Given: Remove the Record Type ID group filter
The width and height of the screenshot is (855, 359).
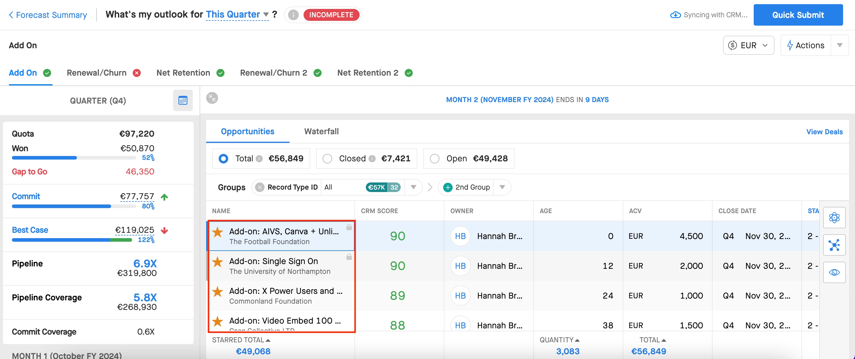Looking at the screenshot, I should click(x=260, y=187).
